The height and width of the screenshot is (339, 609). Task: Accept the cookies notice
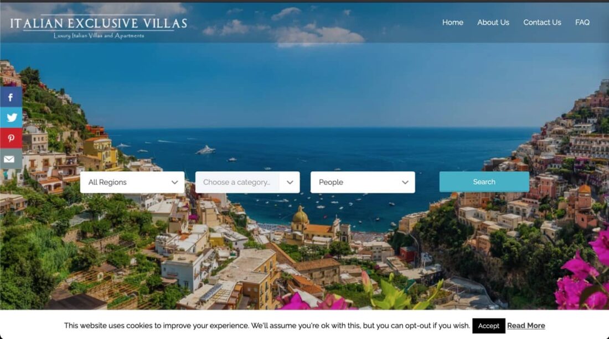point(488,326)
